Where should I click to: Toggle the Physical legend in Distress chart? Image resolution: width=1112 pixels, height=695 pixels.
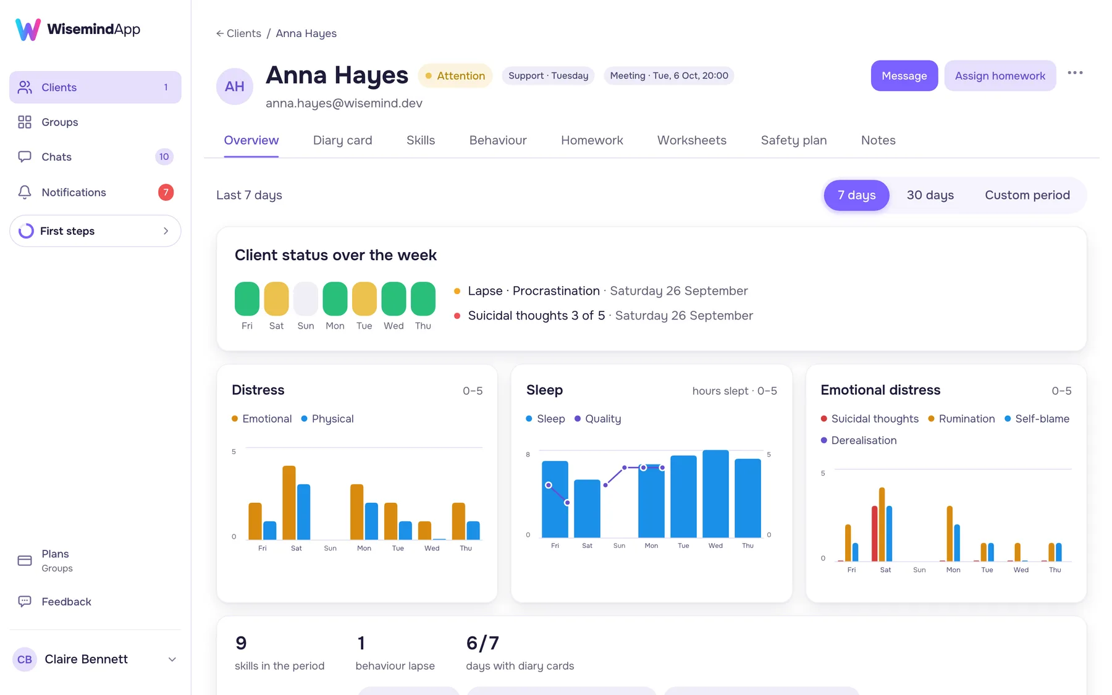327,419
